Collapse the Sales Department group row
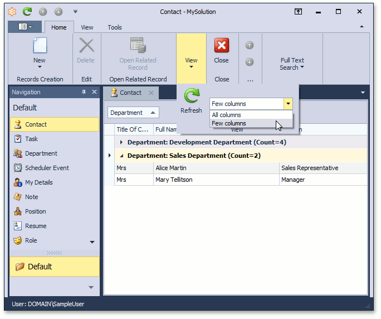 tap(121, 156)
